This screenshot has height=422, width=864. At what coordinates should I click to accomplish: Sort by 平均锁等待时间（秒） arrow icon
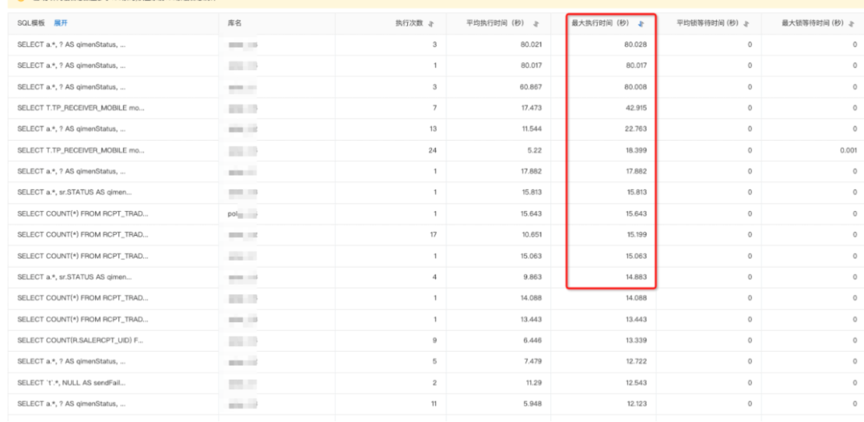coord(746,24)
